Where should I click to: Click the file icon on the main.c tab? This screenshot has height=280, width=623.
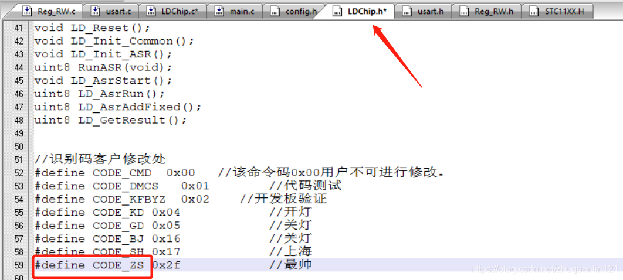[219, 11]
